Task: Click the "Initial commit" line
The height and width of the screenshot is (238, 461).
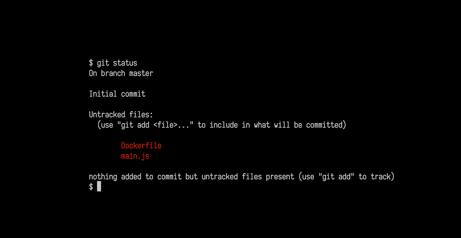Action: click(117, 94)
